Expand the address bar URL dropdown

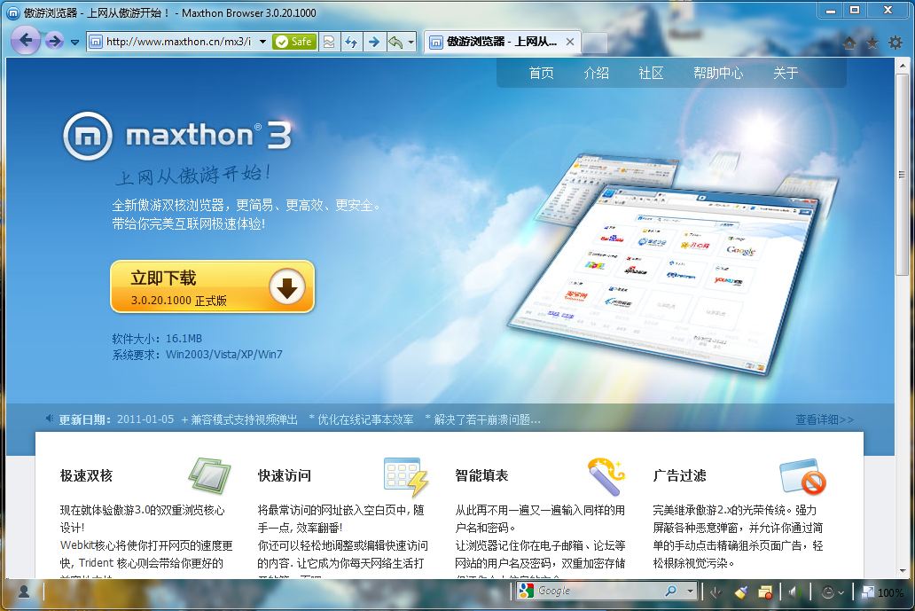(x=262, y=42)
